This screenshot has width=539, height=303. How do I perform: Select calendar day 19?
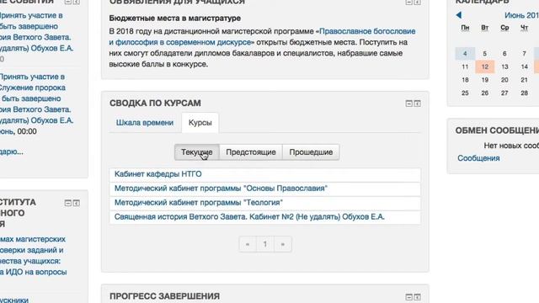[x=485, y=80]
